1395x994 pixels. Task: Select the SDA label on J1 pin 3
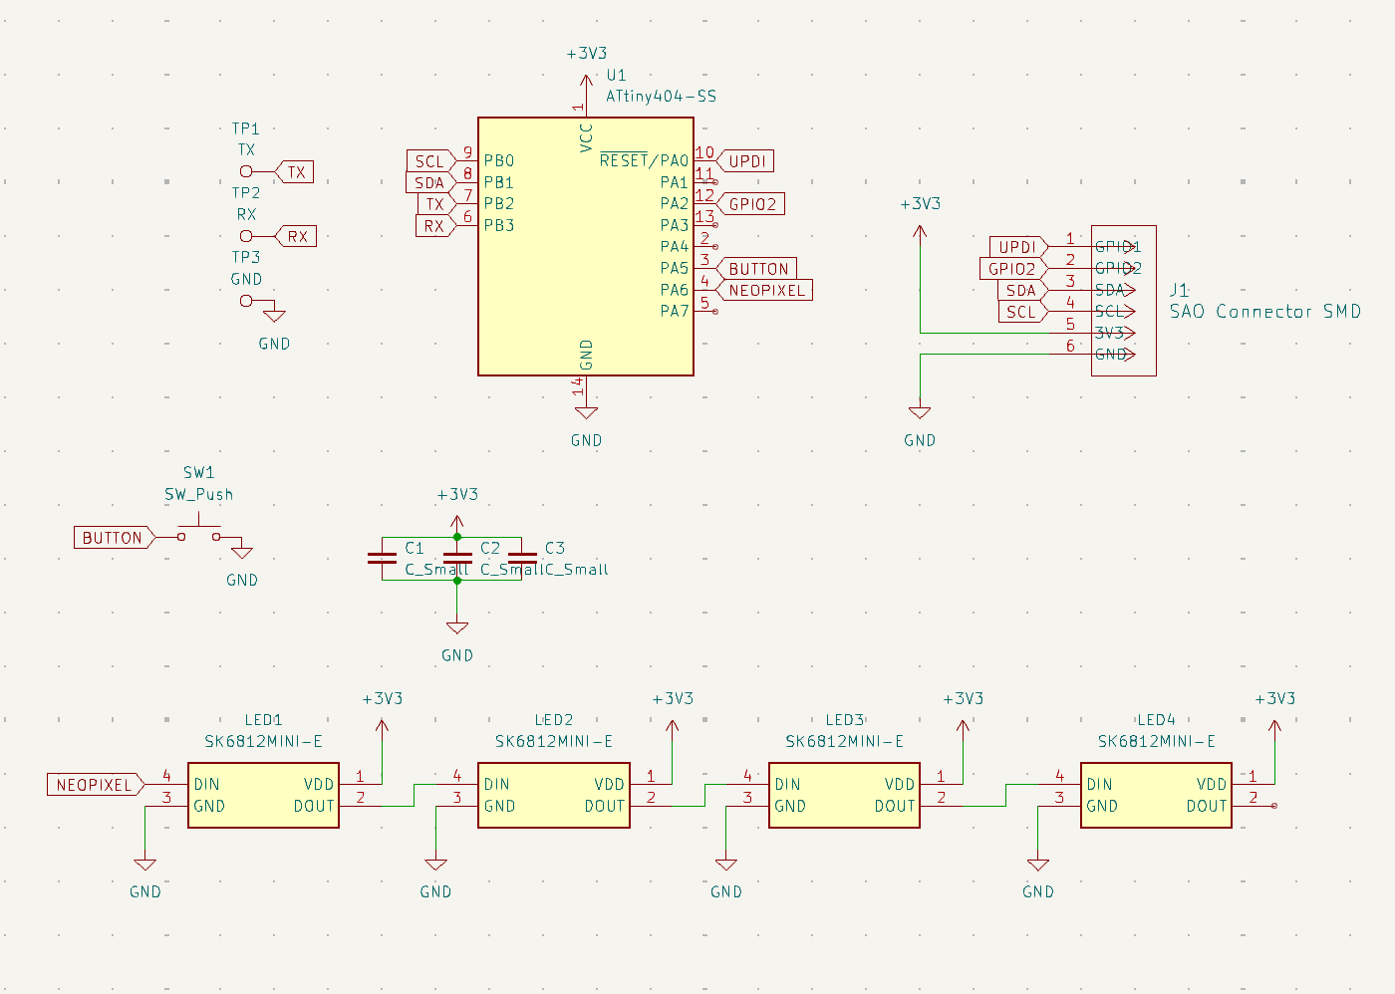(1019, 290)
